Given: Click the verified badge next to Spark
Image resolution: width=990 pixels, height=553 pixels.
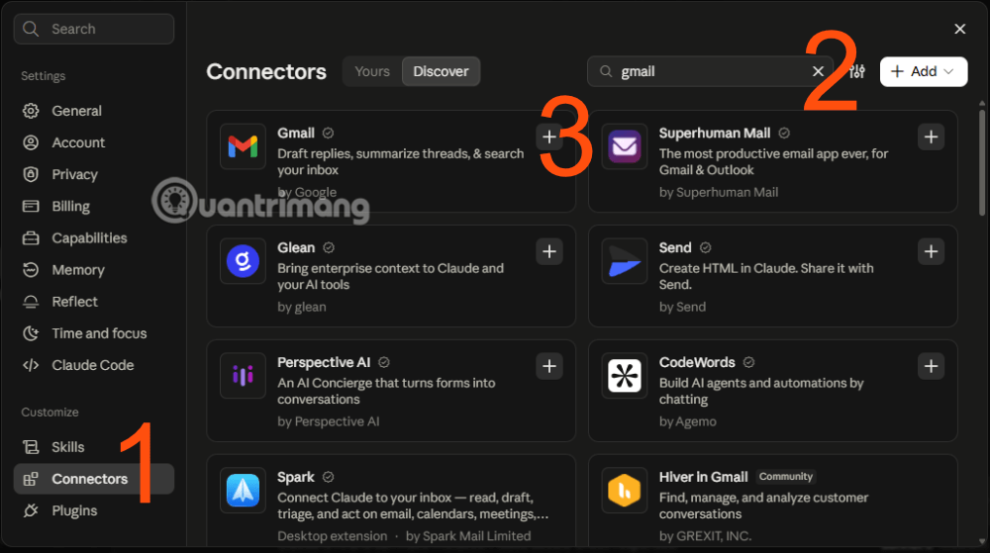Looking at the screenshot, I should pos(328,478).
